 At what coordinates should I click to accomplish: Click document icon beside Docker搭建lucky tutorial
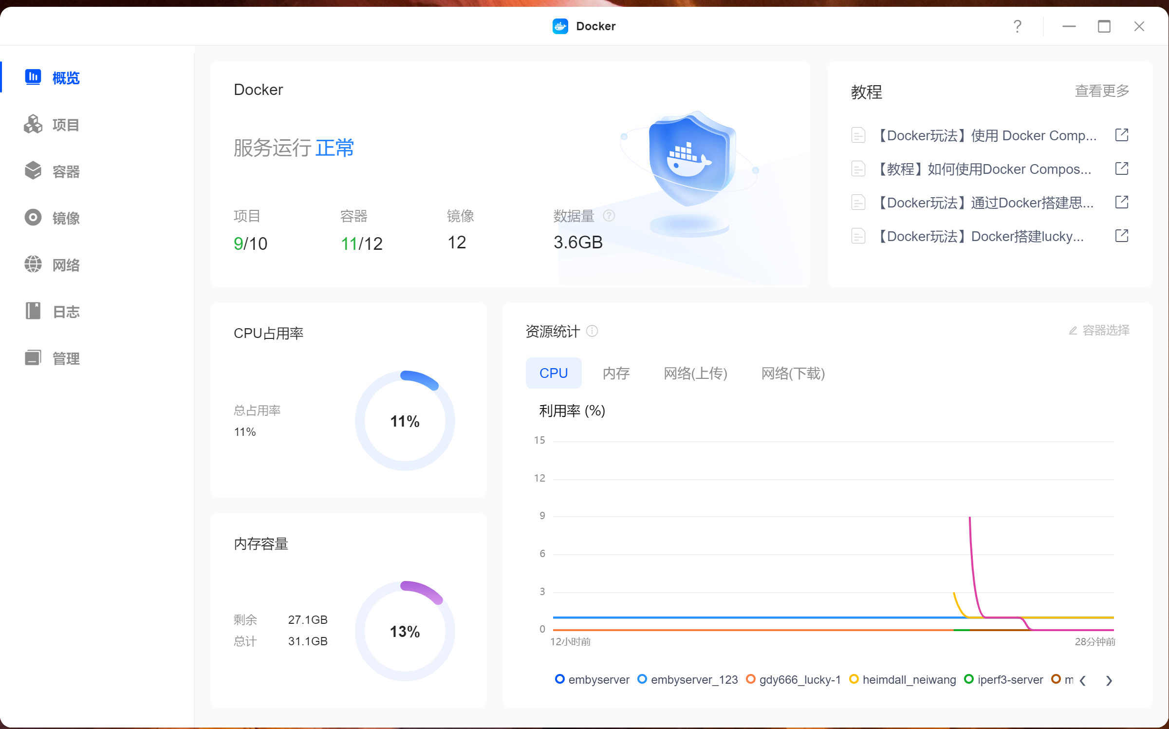[x=858, y=236]
